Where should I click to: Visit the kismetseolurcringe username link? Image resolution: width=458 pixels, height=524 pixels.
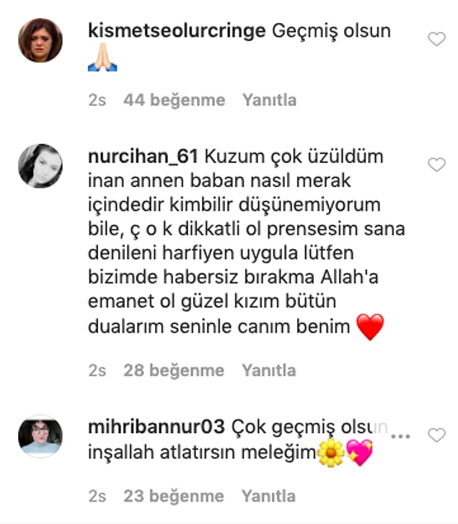coord(177,31)
